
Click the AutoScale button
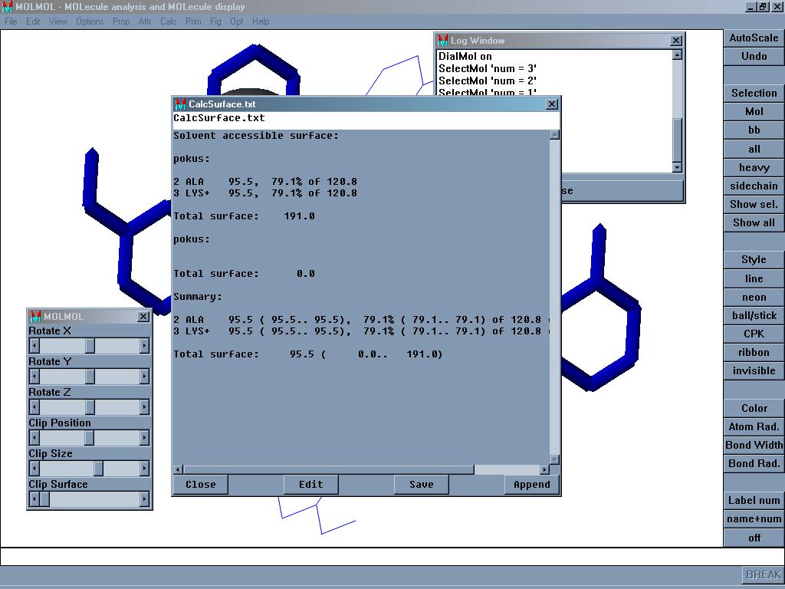pos(754,38)
